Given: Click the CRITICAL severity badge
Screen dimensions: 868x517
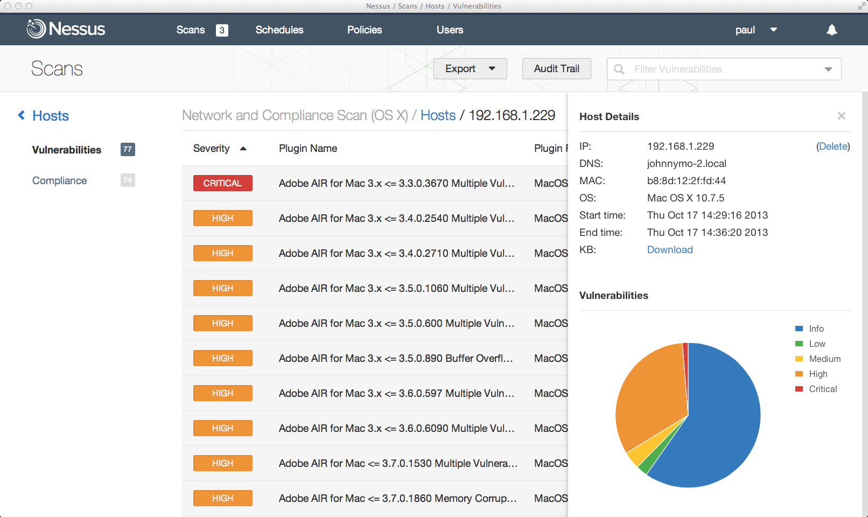Looking at the screenshot, I should tap(223, 183).
